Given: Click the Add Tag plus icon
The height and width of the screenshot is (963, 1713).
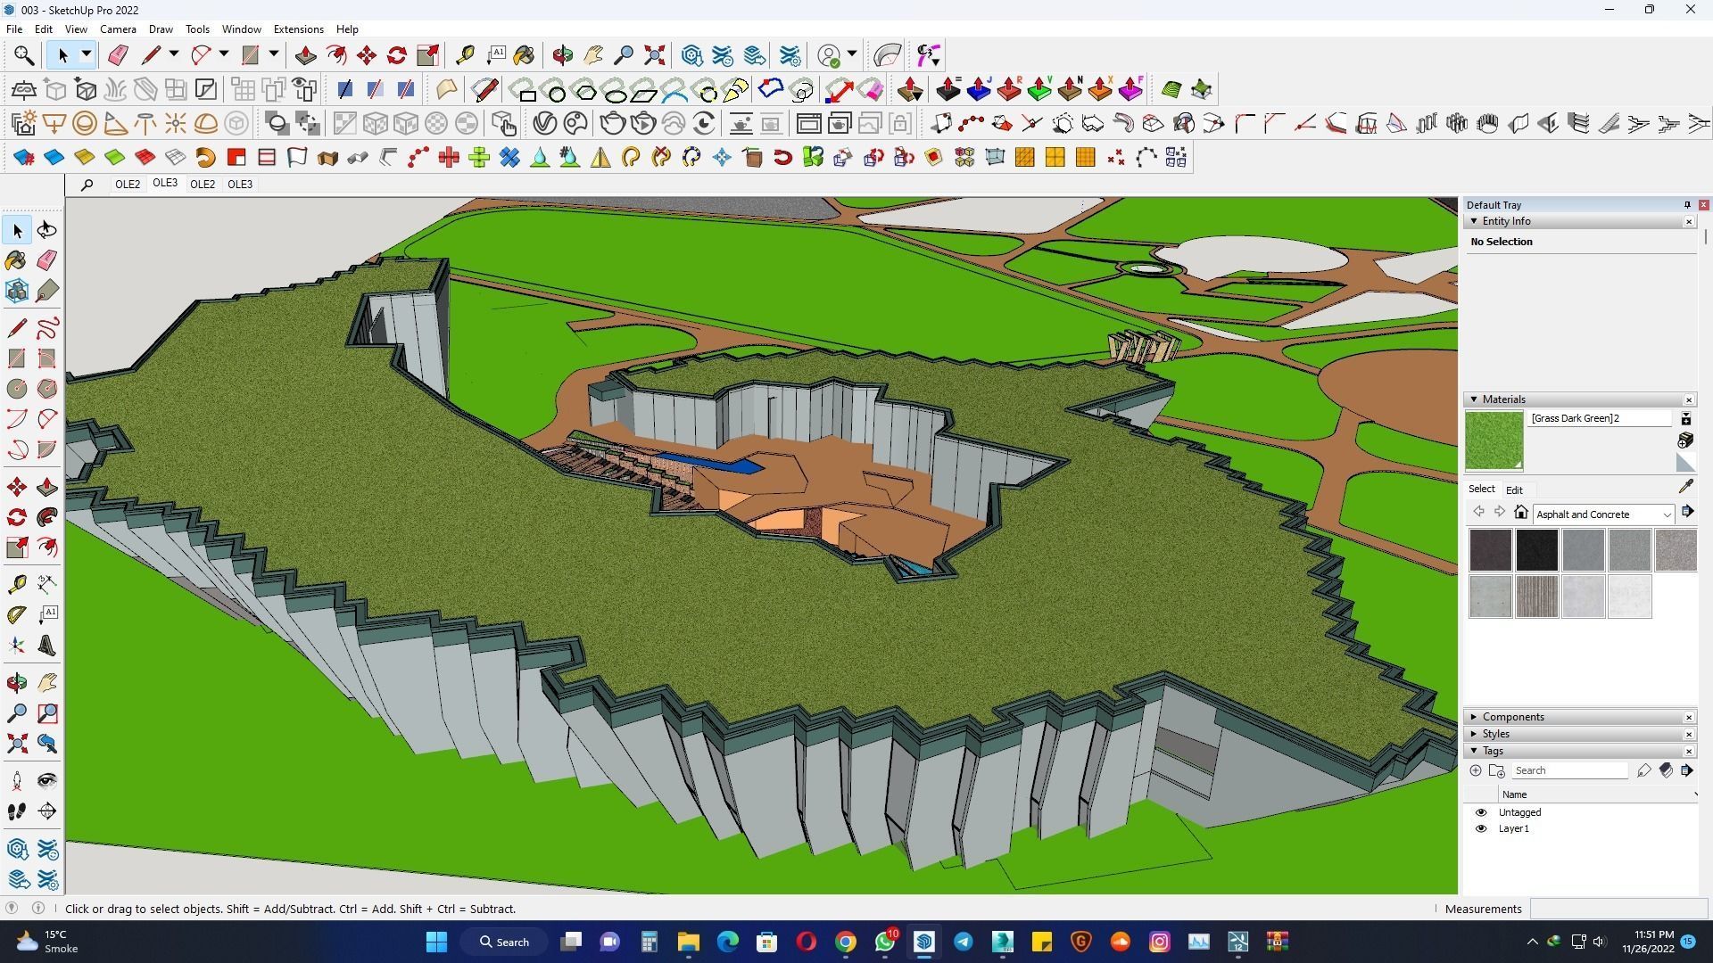Looking at the screenshot, I should (1476, 770).
